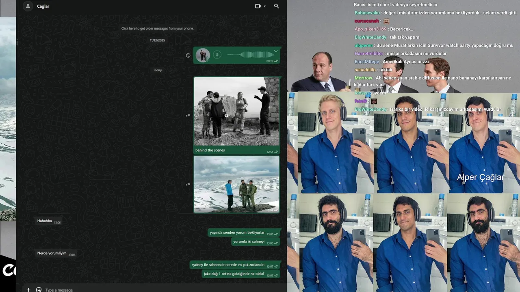This screenshot has height=292, width=520.
Task: Click the behind the scenes caption
Action: coord(210,150)
